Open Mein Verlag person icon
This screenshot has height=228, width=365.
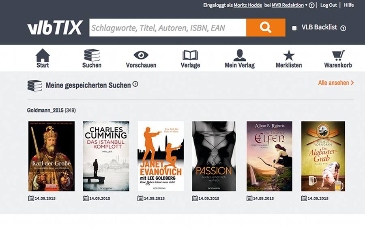240,55
